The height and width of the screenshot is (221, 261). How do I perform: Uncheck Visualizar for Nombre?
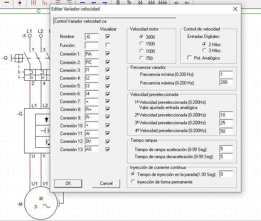click(108, 36)
